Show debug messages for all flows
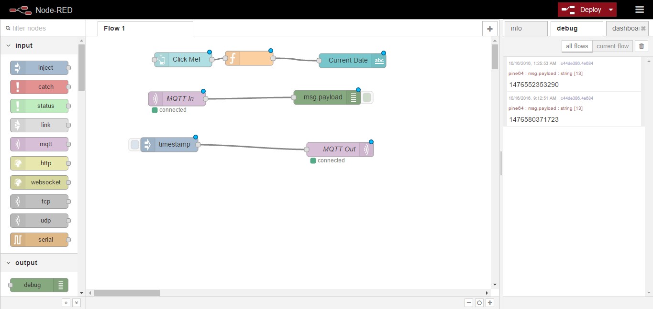653x309 pixels. tap(577, 46)
